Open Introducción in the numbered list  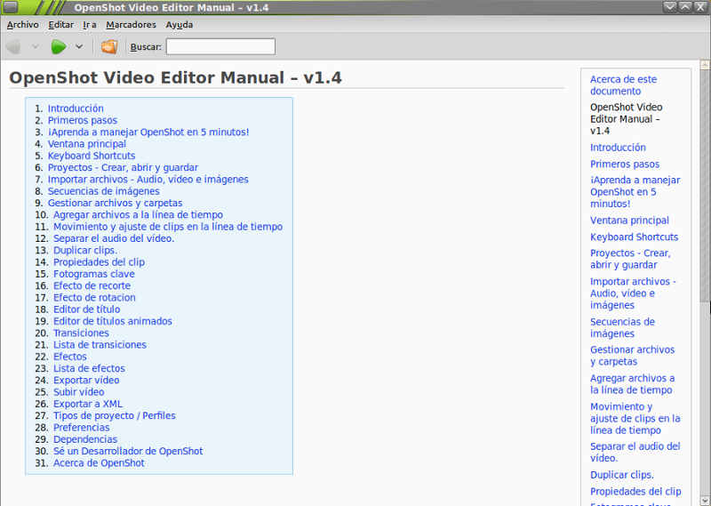[x=76, y=108]
